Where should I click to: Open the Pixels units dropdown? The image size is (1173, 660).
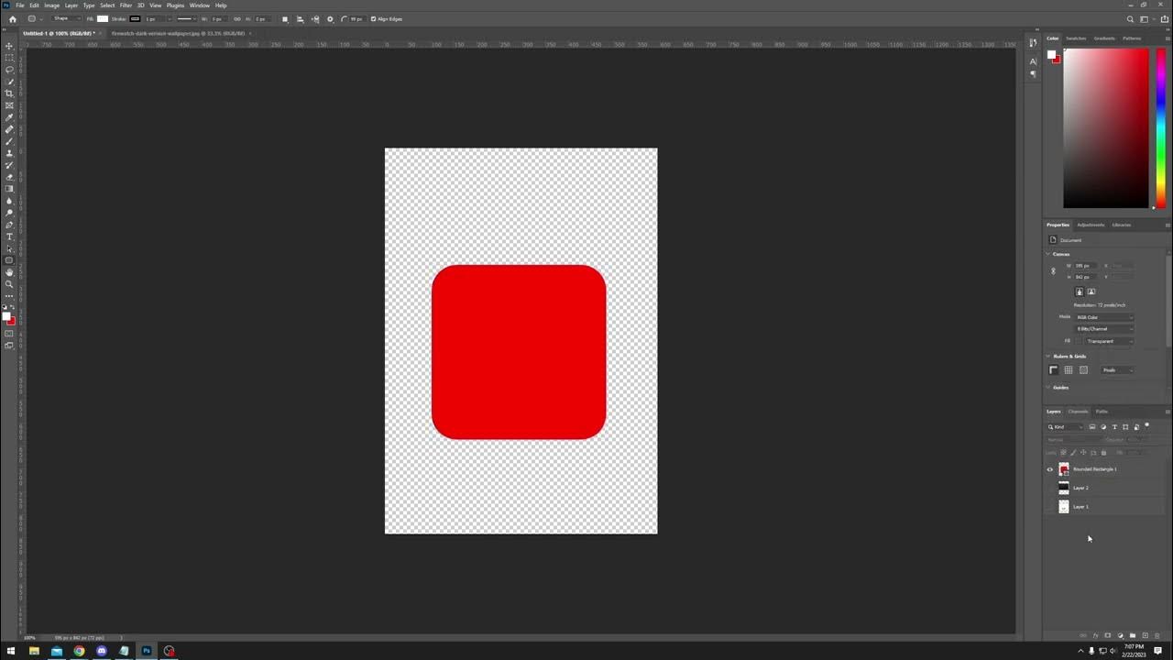coord(1117,370)
